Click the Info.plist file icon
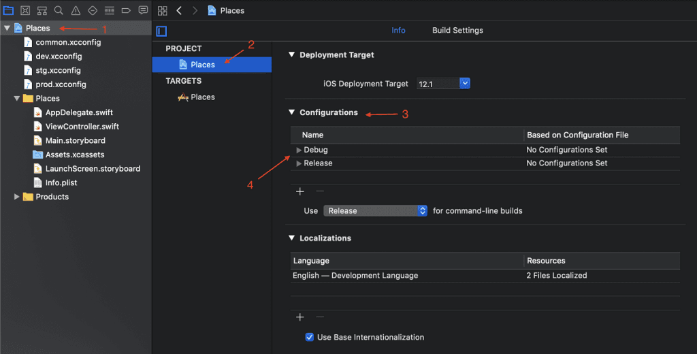The width and height of the screenshot is (697, 354). coord(38,182)
